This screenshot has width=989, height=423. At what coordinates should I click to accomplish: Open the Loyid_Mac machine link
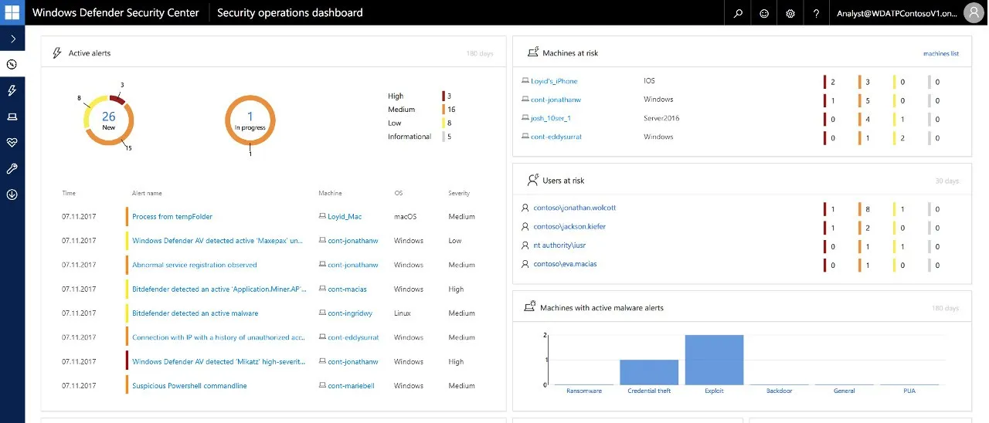tap(345, 217)
